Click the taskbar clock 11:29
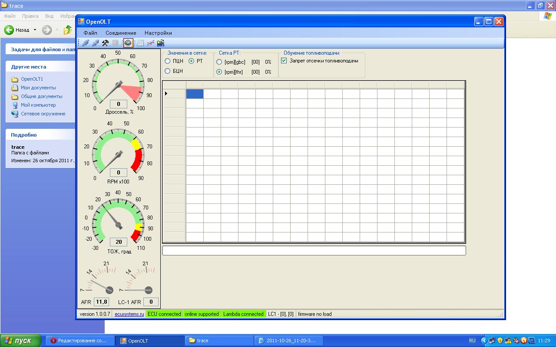Viewport: 556px width, 347px height. (544, 340)
